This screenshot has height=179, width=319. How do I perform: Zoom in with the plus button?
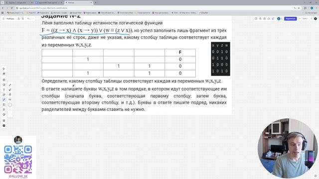click(311, 19)
